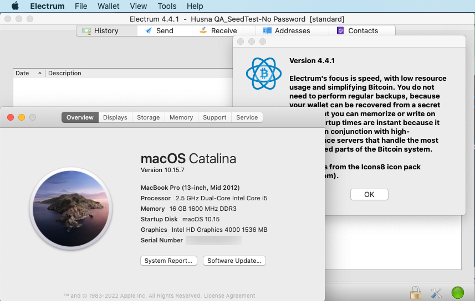Select the Service tab in About This Mac
The height and width of the screenshot is (301, 475).
pyautogui.click(x=247, y=117)
